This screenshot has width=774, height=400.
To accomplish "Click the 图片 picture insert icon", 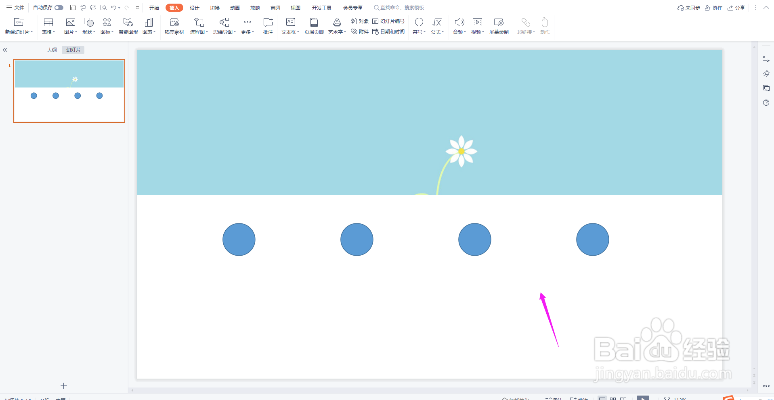I will coord(70,22).
